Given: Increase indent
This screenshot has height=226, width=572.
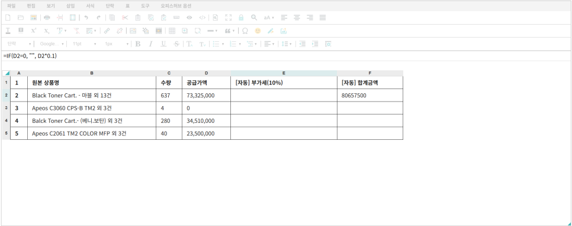Looking at the screenshot, I should click(315, 44).
